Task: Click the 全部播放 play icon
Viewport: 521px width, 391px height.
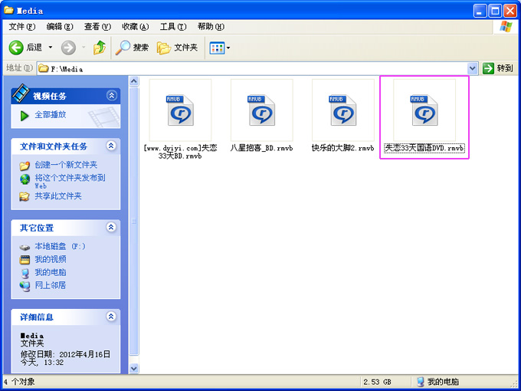Action: 25,116
